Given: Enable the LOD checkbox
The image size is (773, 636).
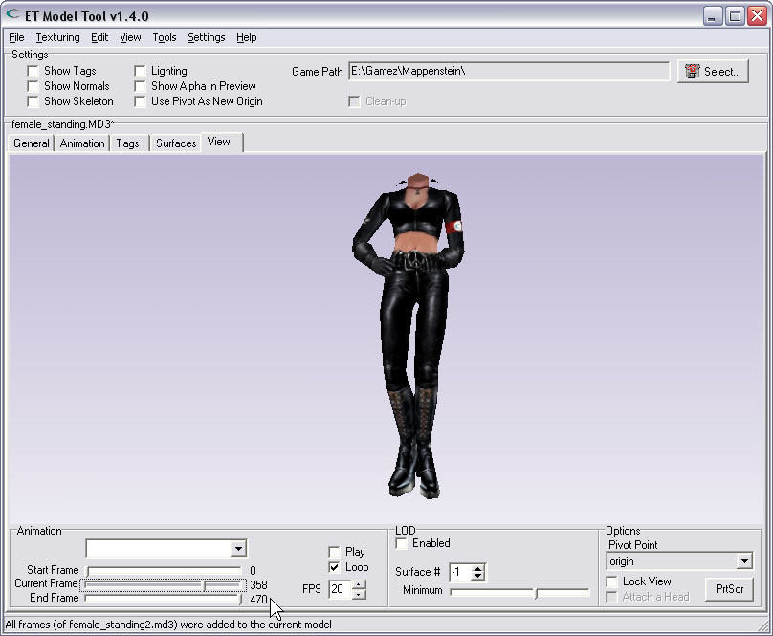Looking at the screenshot, I should [x=401, y=543].
